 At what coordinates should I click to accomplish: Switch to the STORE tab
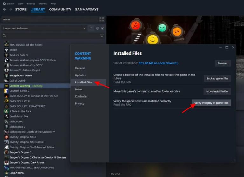(x=21, y=10)
